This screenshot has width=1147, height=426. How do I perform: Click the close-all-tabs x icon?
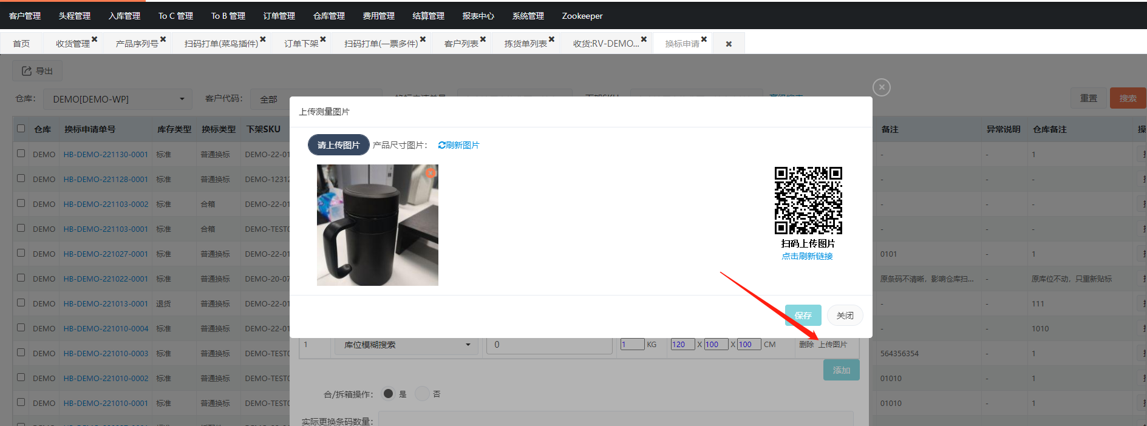coord(729,44)
